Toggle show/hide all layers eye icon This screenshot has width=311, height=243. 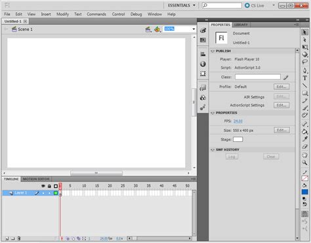point(43,186)
